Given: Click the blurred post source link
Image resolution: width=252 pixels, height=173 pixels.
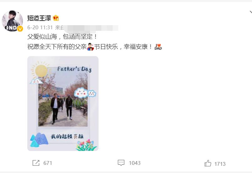Looking at the screenshot, I should coord(91,28).
